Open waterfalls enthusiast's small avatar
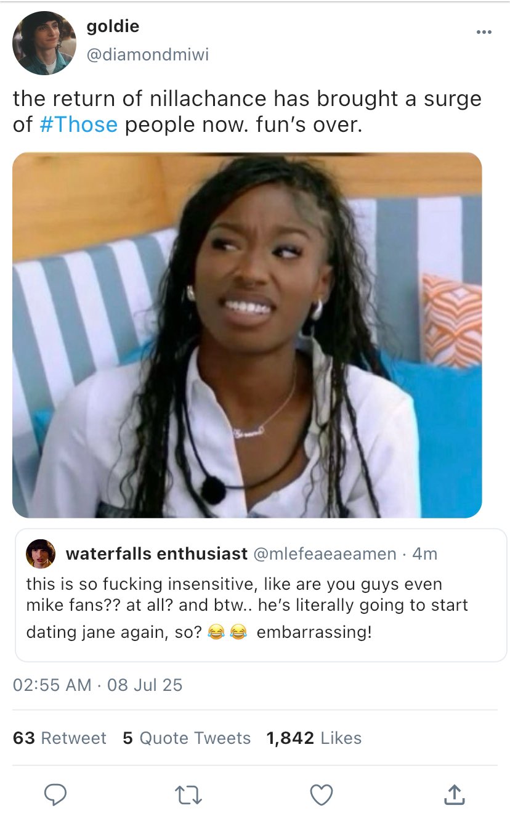Image resolution: width=510 pixels, height=816 pixels. point(40,553)
